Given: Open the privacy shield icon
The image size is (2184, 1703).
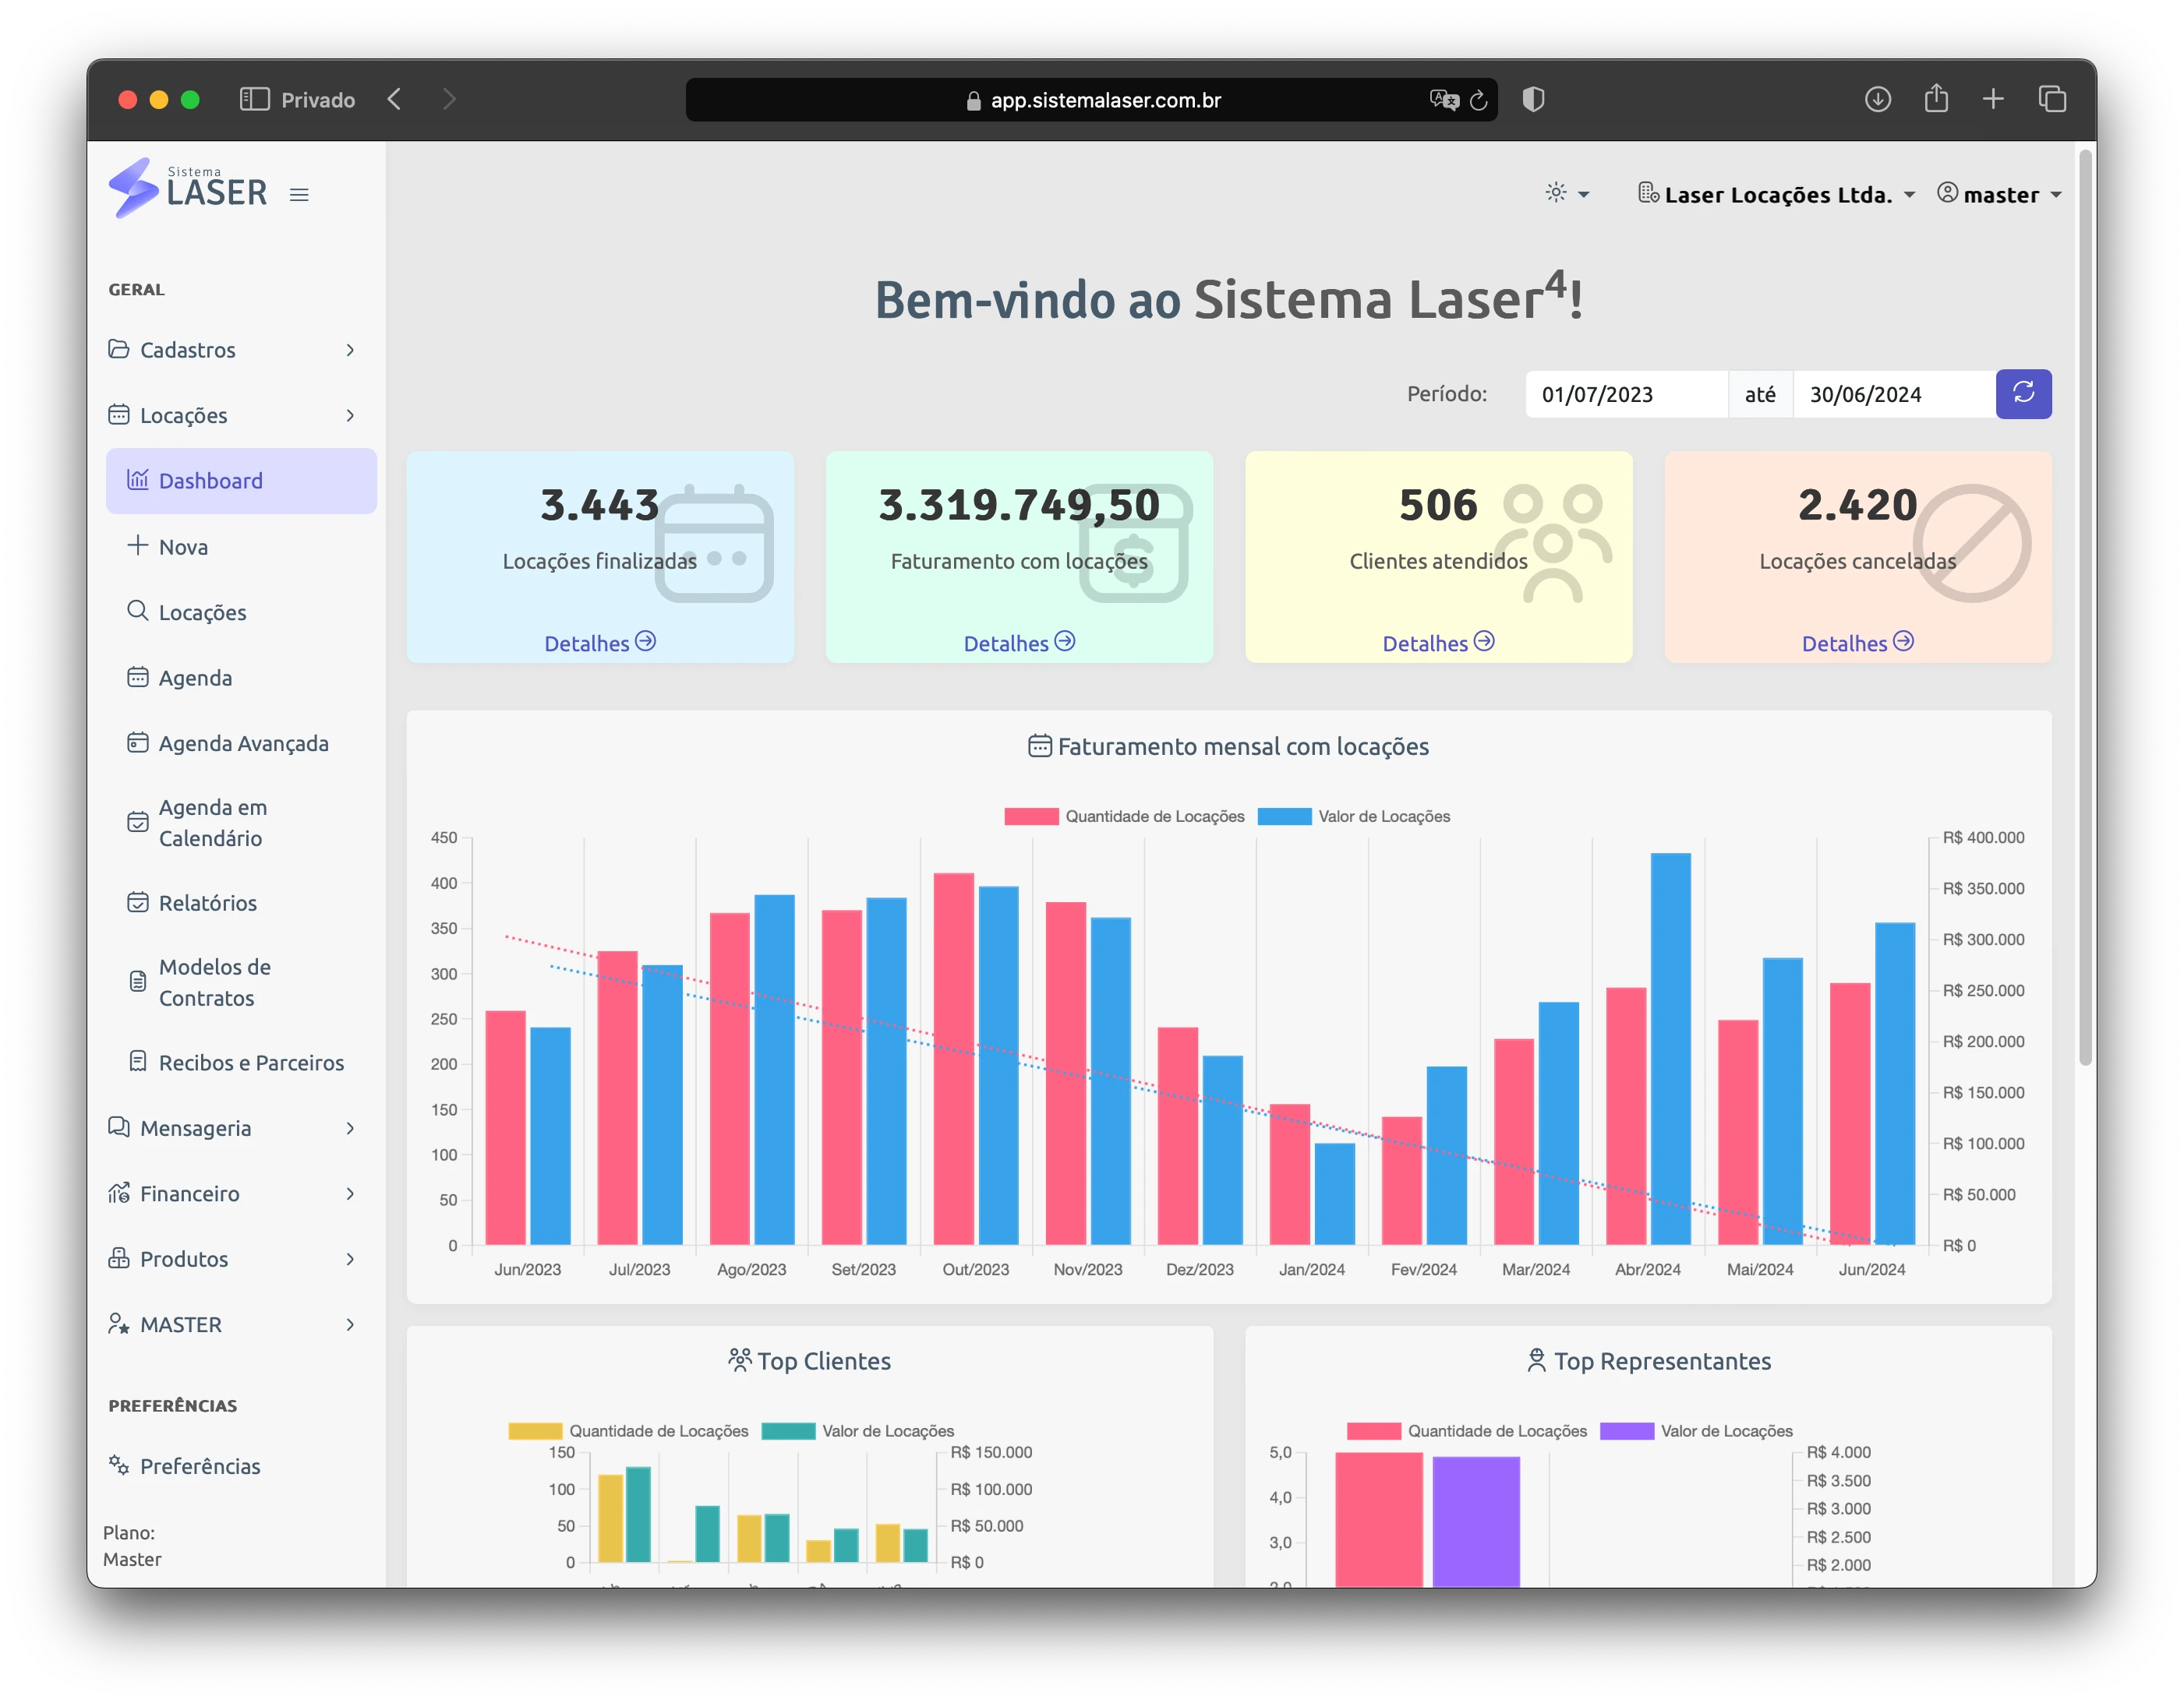Looking at the screenshot, I should coord(1533,99).
